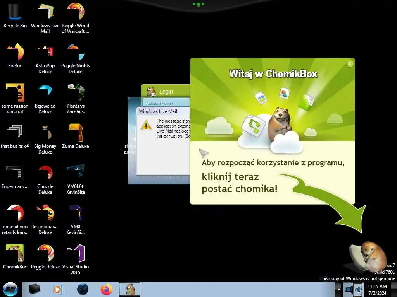The height and width of the screenshot is (297, 397).
Task: Click the dark globe taskbar icon
Action: [x=83, y=289]
